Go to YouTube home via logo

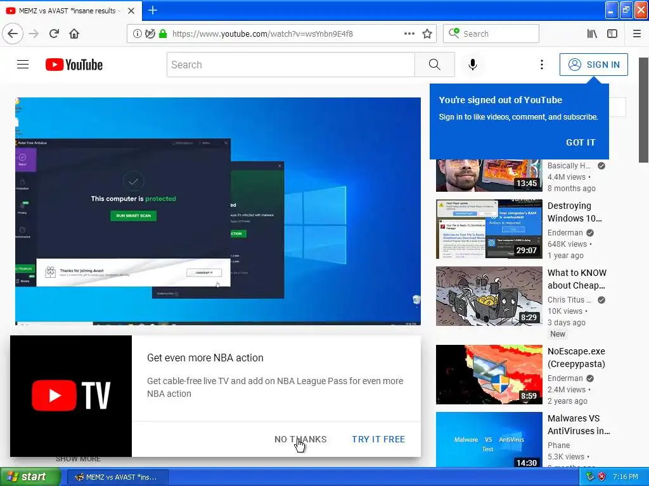(74, 65)
